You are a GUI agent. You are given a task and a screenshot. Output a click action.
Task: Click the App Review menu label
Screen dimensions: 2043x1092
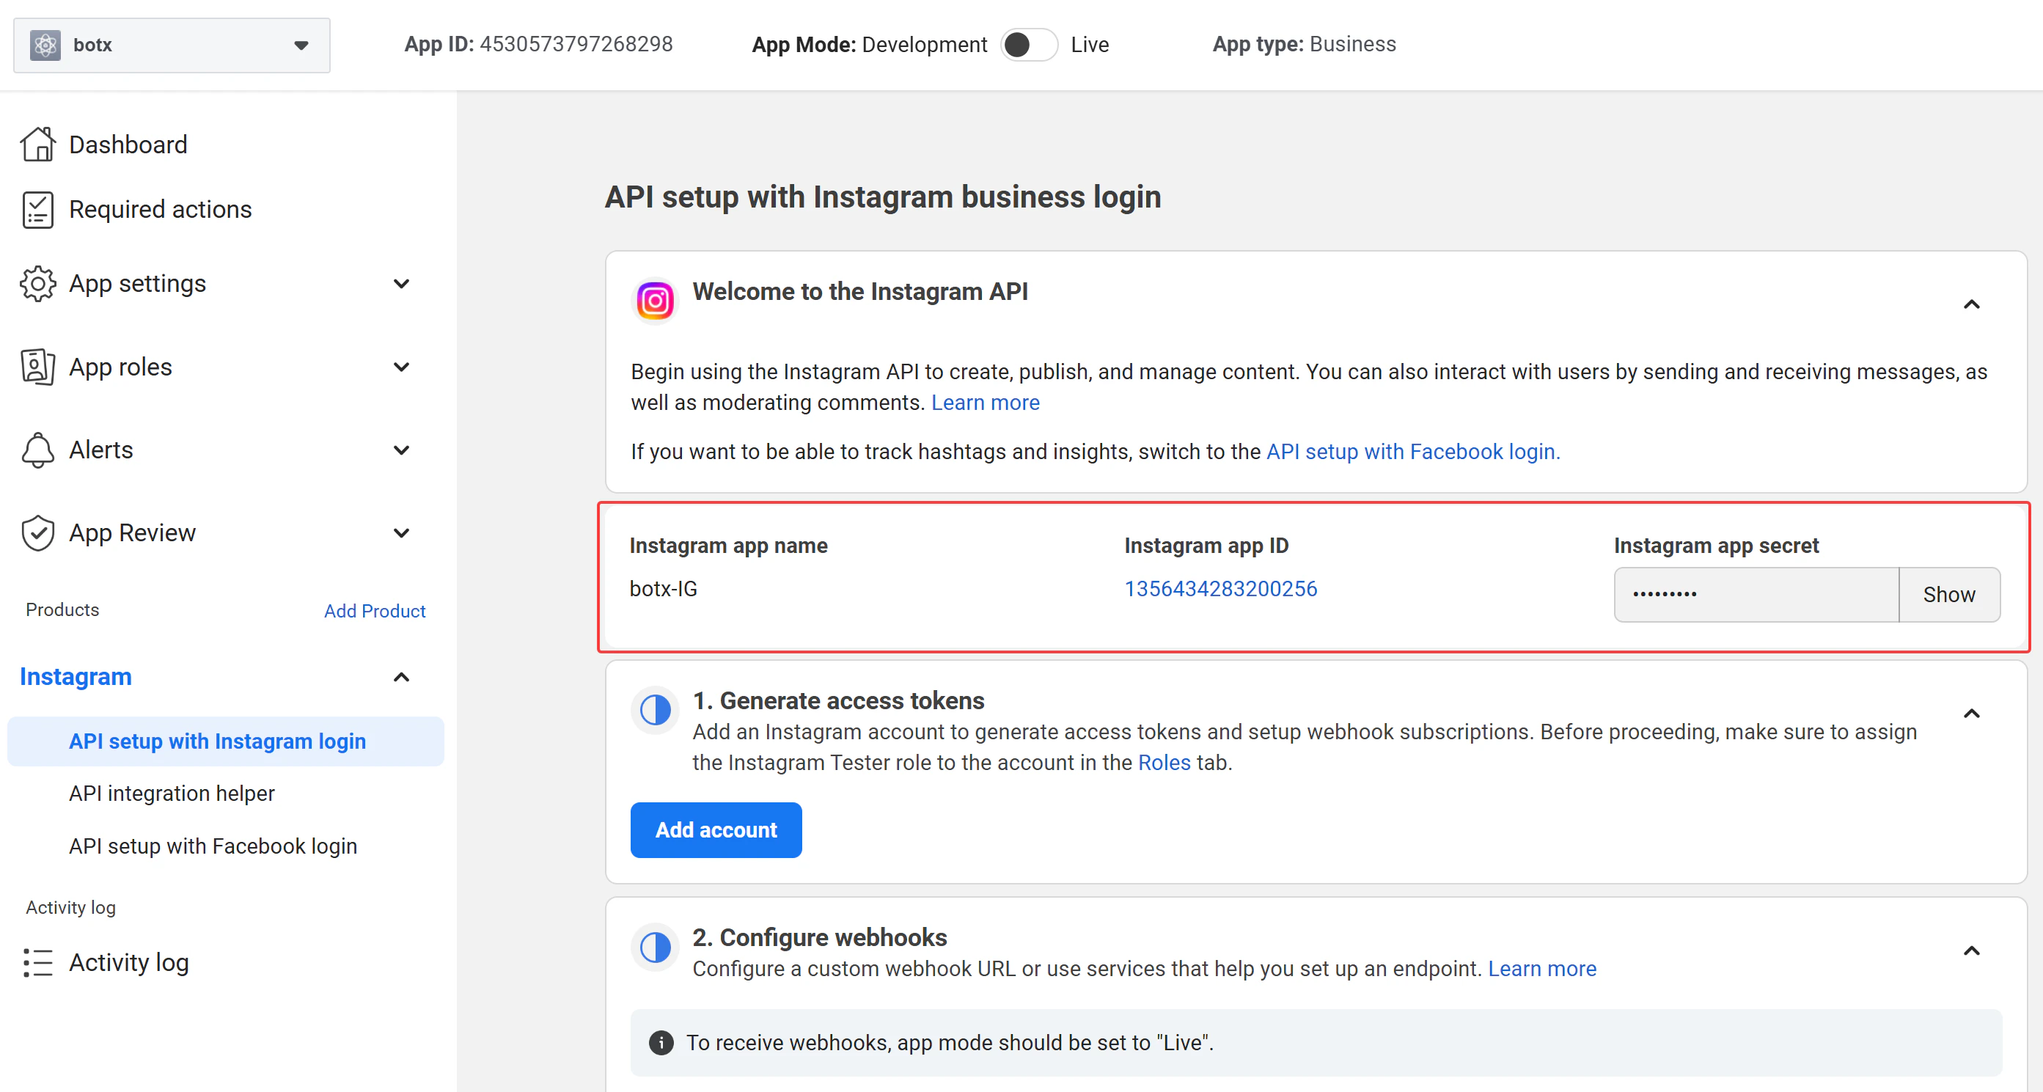point(132,533)
